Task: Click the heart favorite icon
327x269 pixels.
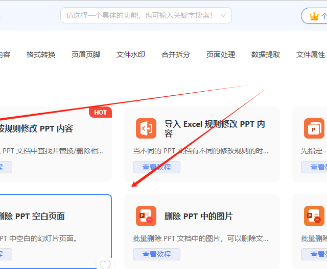Action: [105, 264]
